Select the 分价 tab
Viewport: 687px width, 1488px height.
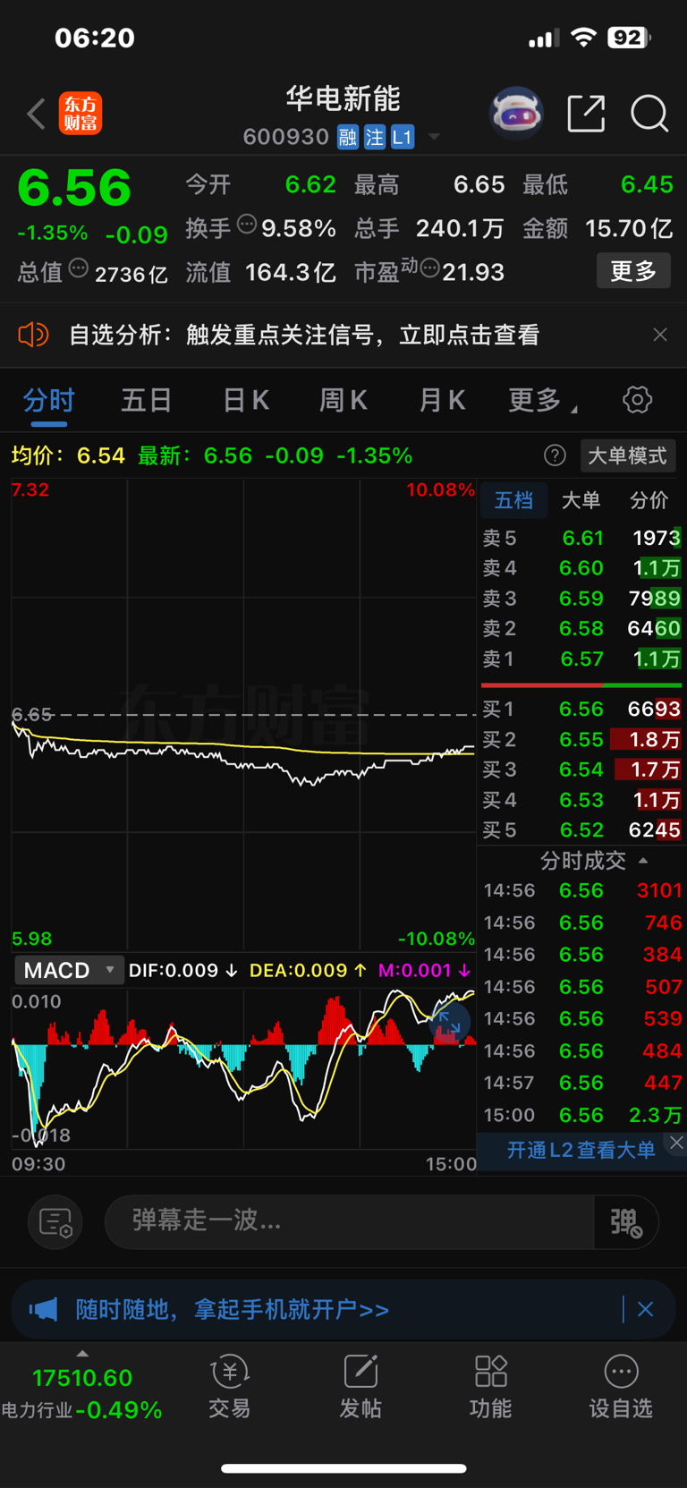649,500
